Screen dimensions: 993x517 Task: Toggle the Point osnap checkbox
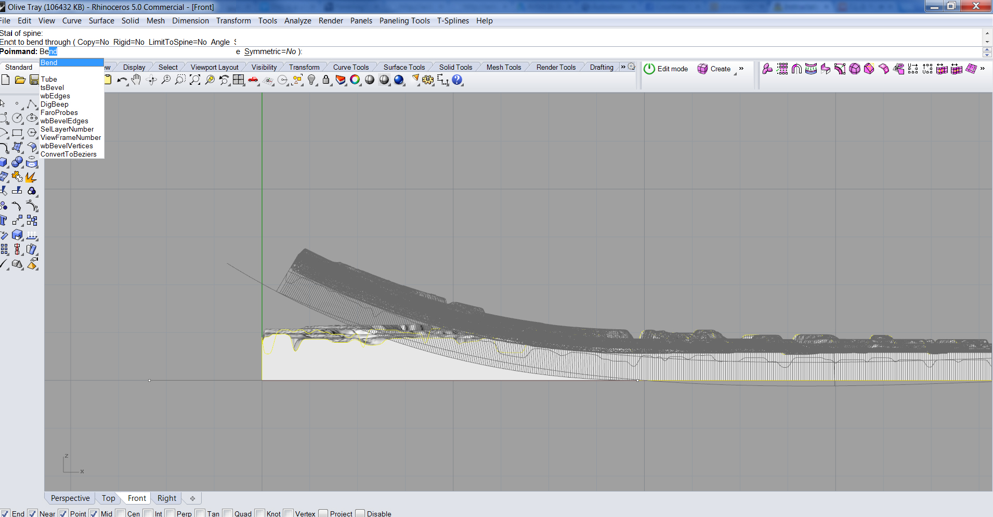point(63,513)
